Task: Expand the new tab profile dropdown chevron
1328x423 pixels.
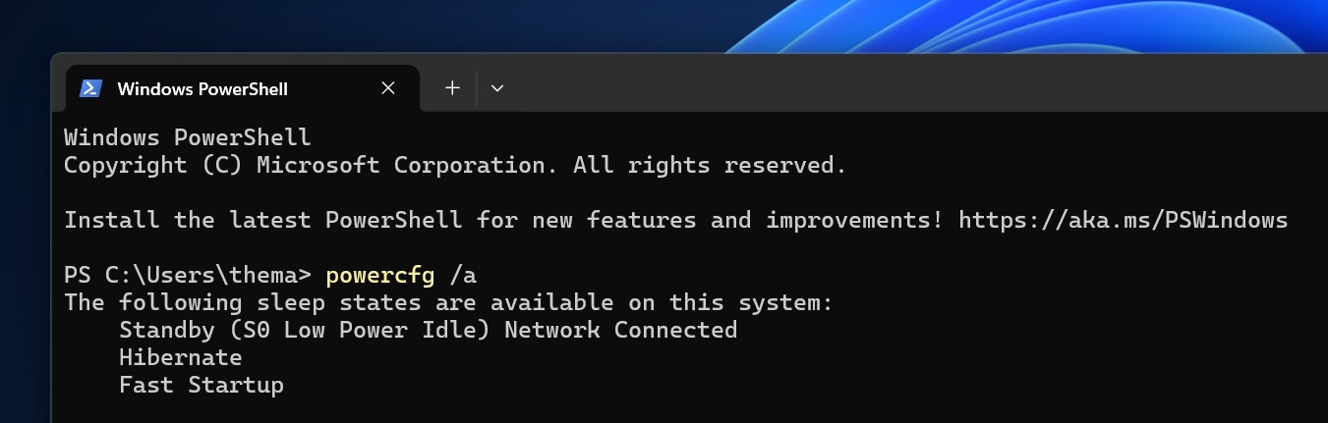Action: click(497, 88)
